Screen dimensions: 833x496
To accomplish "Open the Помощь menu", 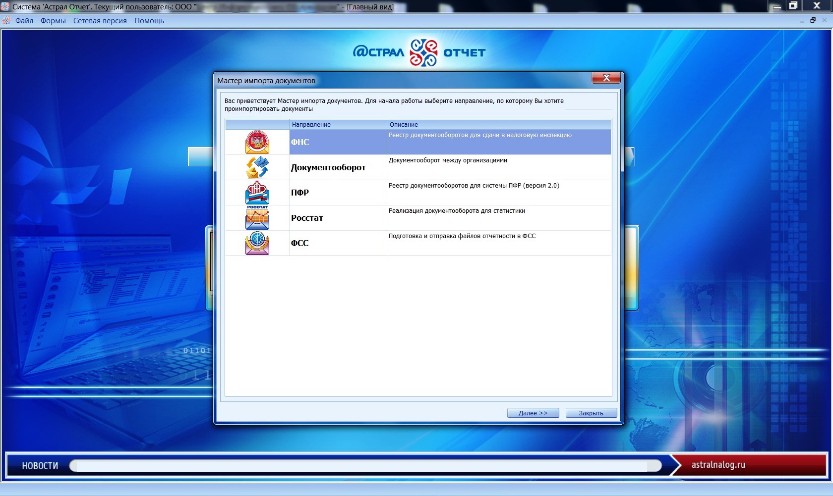I will tap(149, 21).
